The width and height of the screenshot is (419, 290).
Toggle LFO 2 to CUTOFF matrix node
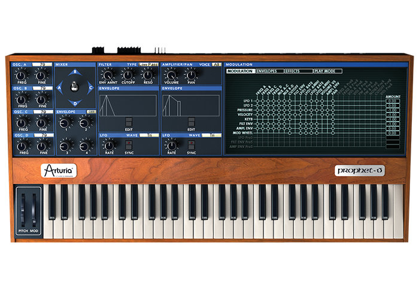click(x=290, y=105)
